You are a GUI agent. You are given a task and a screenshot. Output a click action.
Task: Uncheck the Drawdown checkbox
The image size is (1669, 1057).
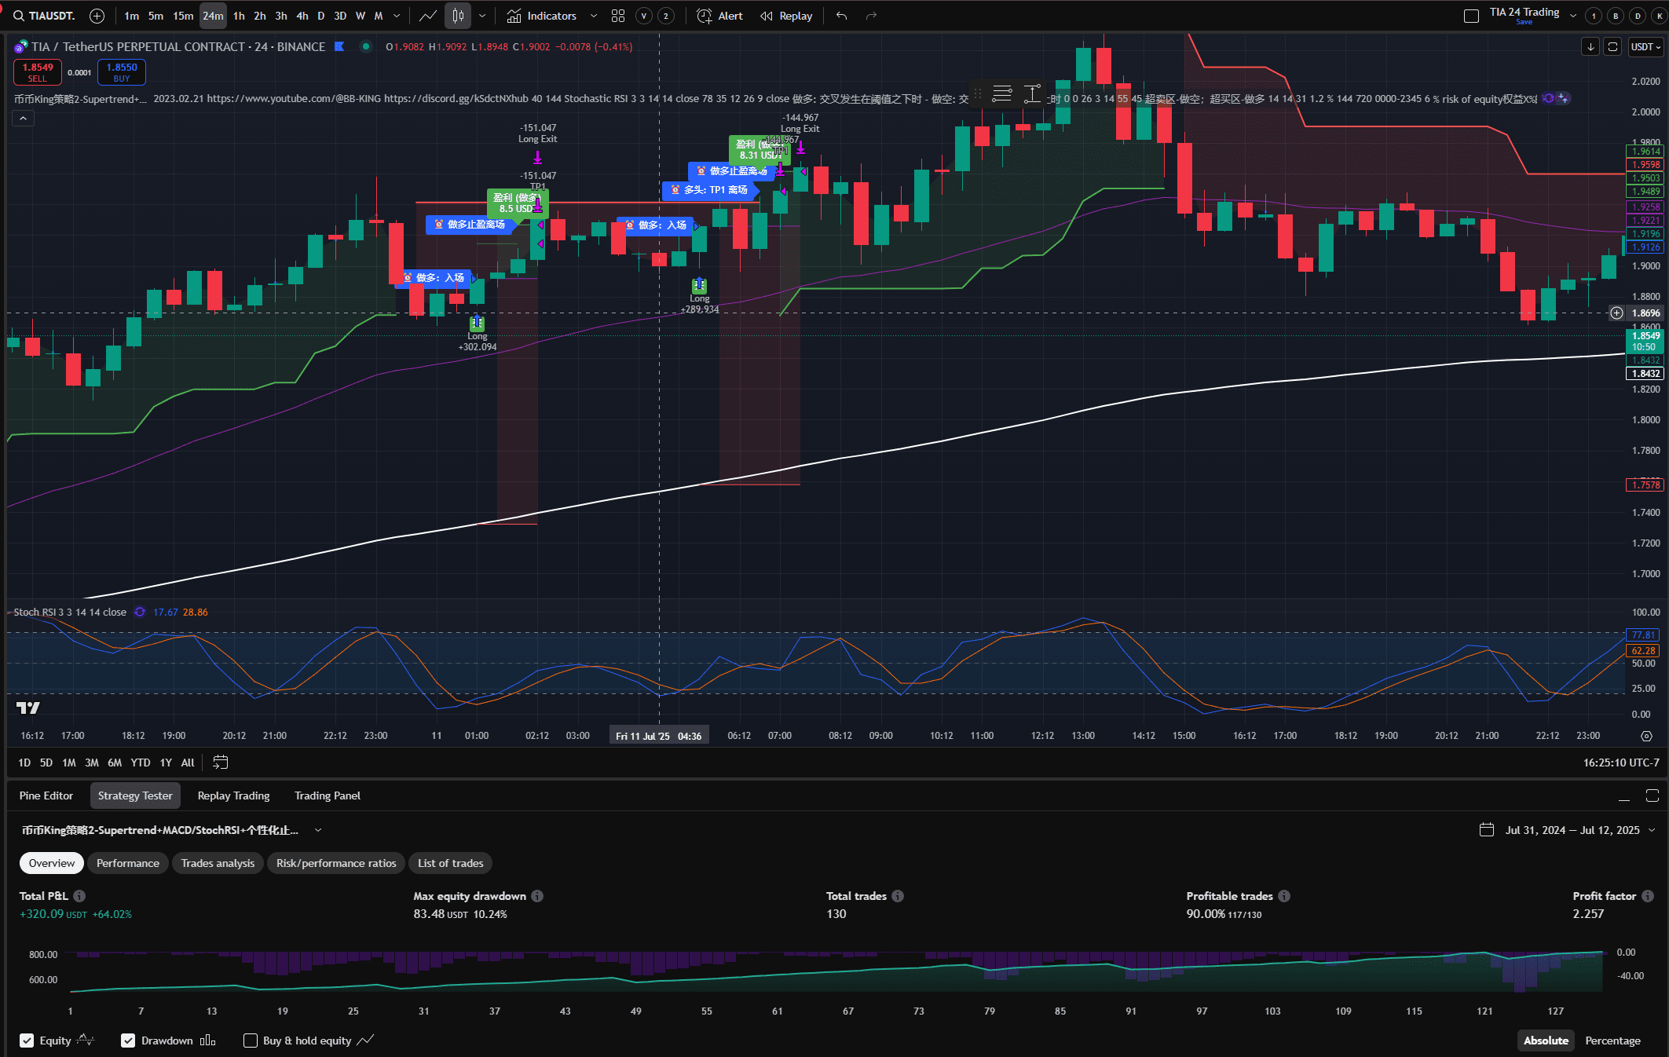point(128,1041)
